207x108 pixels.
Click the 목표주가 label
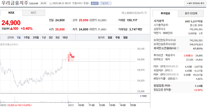pyautogui.click(x=170, y=55)
